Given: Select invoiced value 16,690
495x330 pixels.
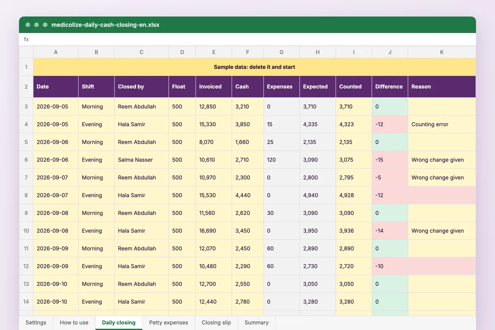Looking at the screenshot, I should pyautogui.click(x=214, y=231).
